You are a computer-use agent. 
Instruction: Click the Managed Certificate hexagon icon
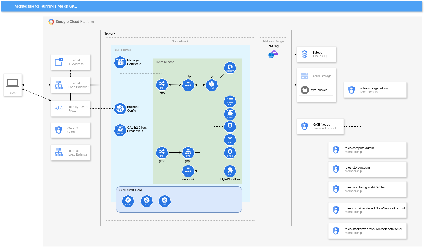[x=120, y=62]
